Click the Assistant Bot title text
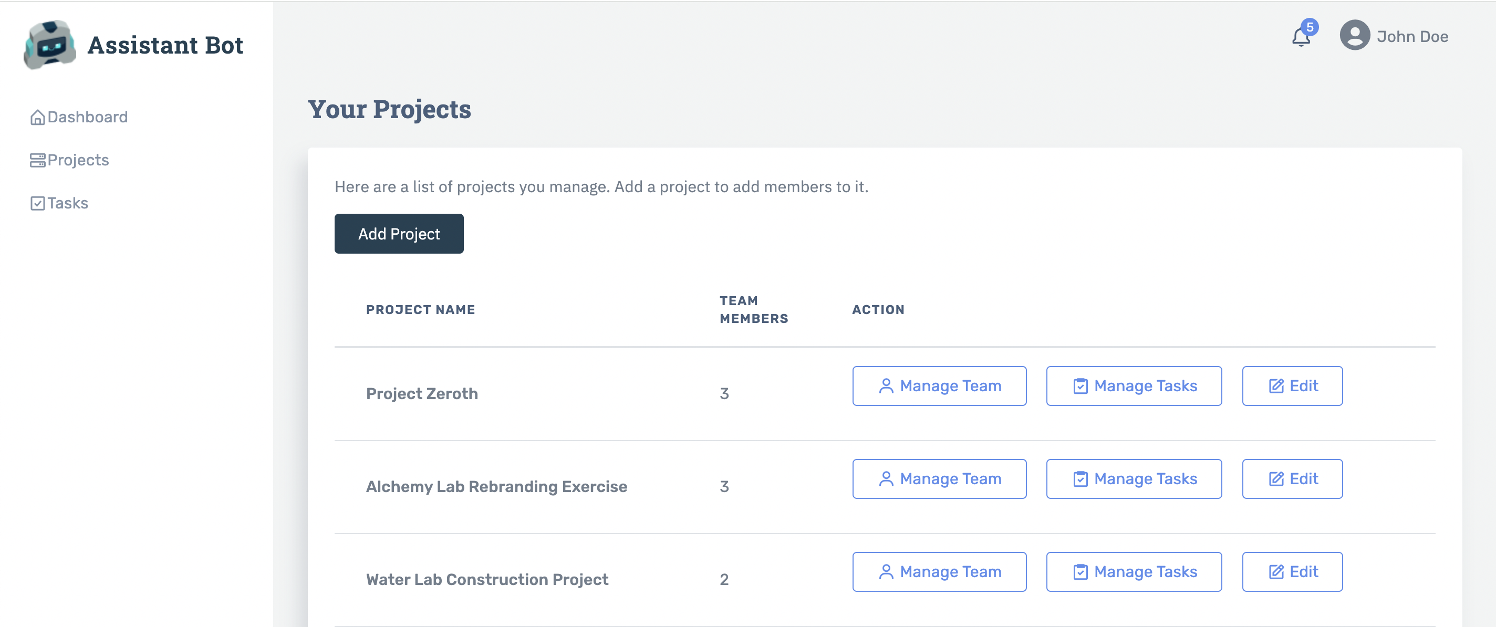Screen dimensions: 1496x627 [x=165, y=45]
